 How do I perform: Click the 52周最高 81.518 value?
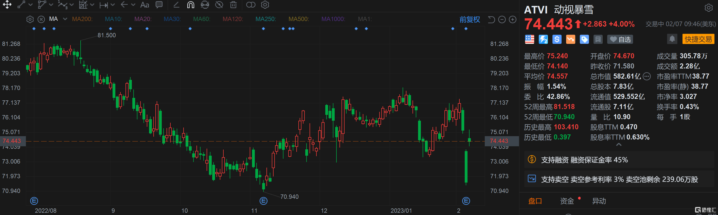(x=564, y=107)
